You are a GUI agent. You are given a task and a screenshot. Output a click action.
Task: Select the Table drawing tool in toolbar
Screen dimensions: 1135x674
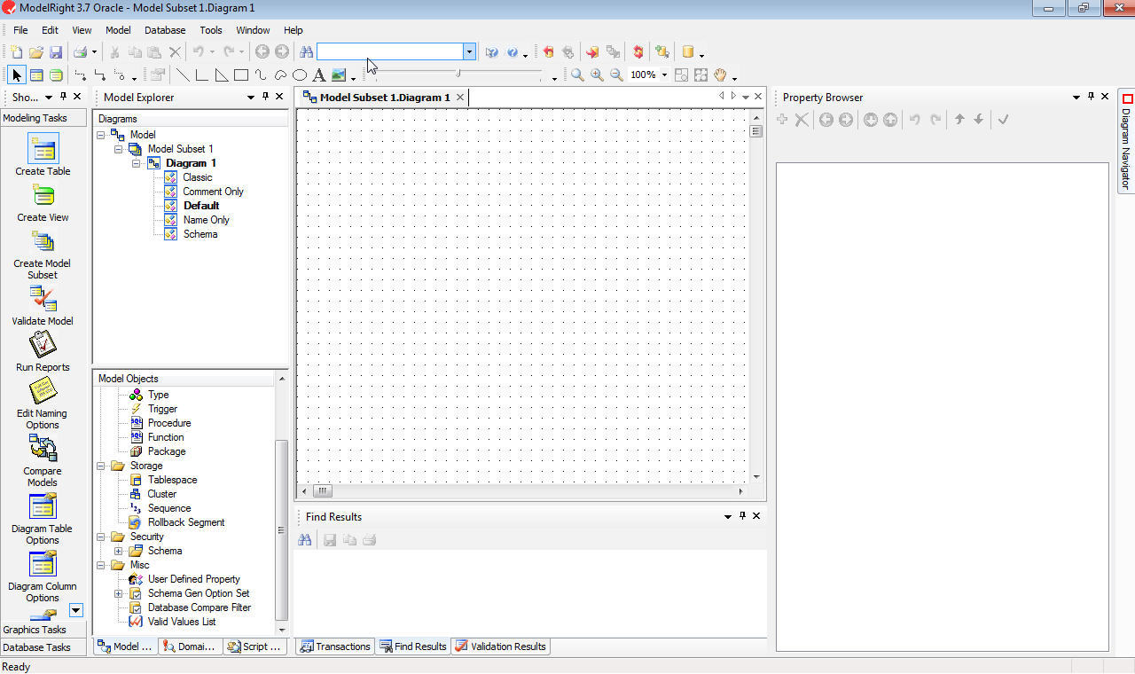[36, 75]
